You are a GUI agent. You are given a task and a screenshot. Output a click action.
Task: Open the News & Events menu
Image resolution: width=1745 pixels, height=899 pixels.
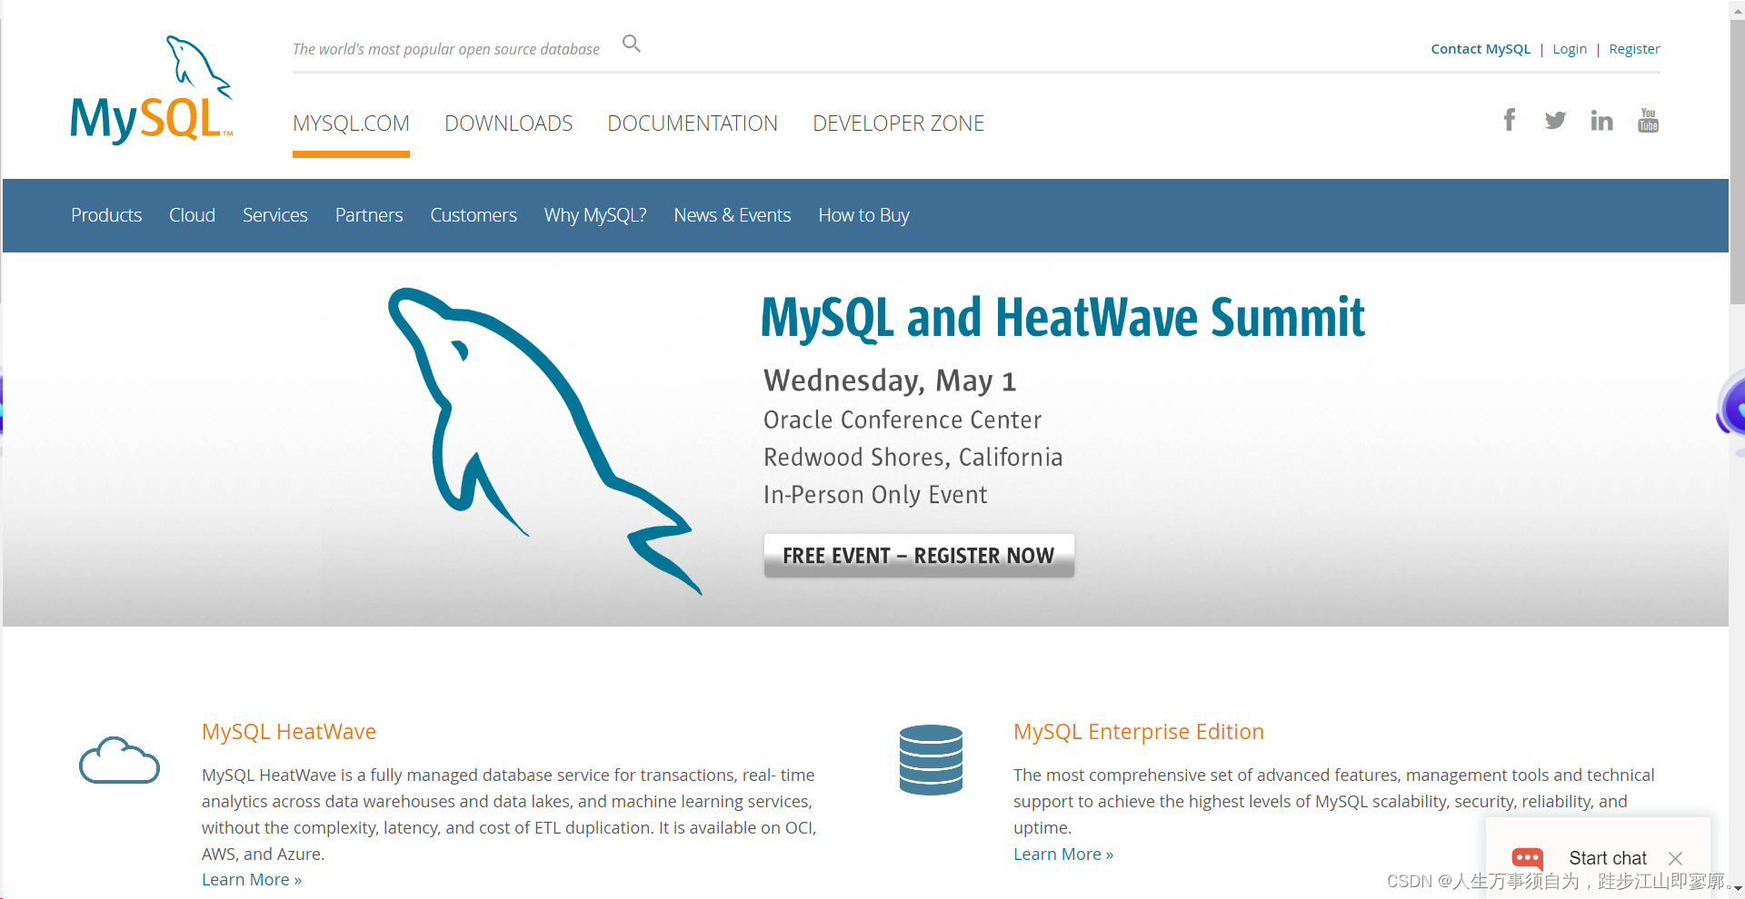point(733,215)
